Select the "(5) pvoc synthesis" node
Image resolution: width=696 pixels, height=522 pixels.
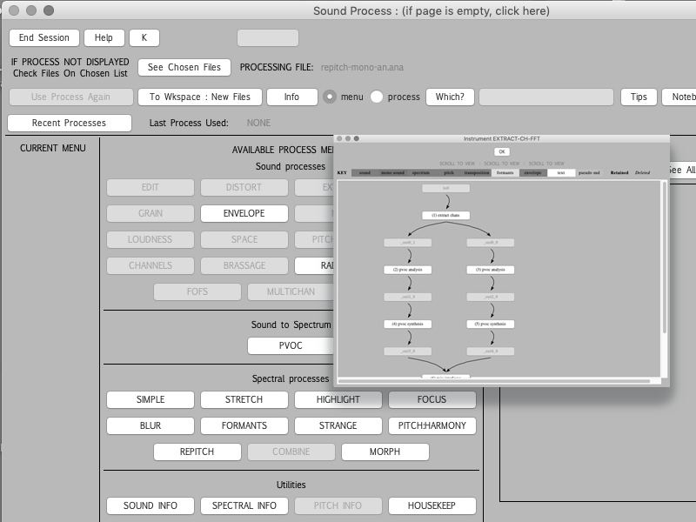(491, 324)
